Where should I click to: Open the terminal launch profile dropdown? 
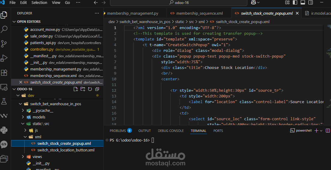[x=321, y=131]
